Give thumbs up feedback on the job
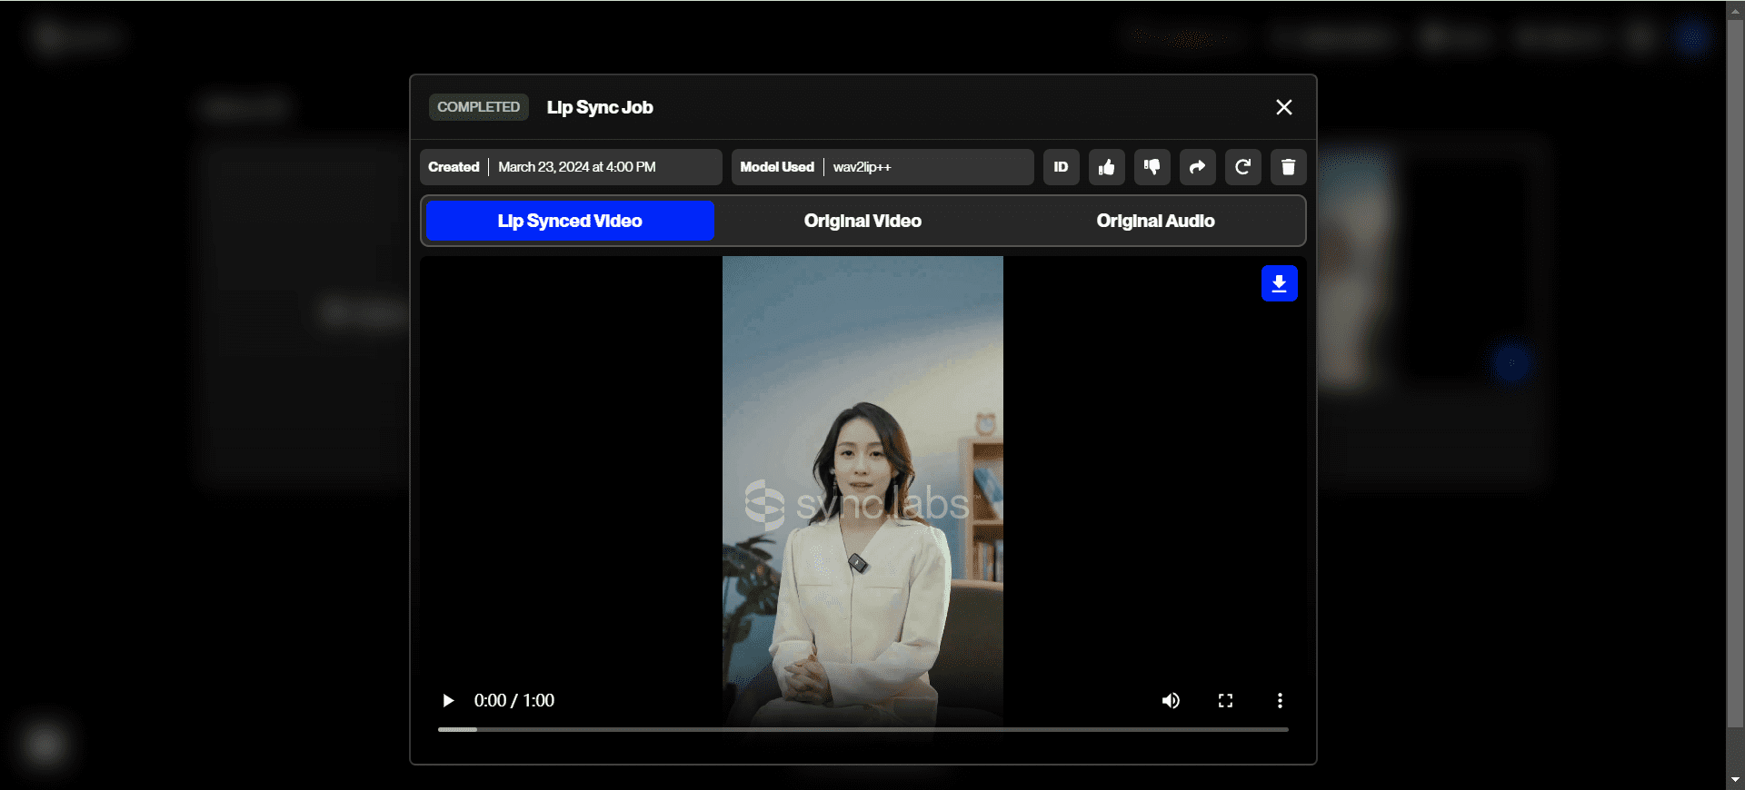This screenshot has height=790, width=1745. [1106, 167]
